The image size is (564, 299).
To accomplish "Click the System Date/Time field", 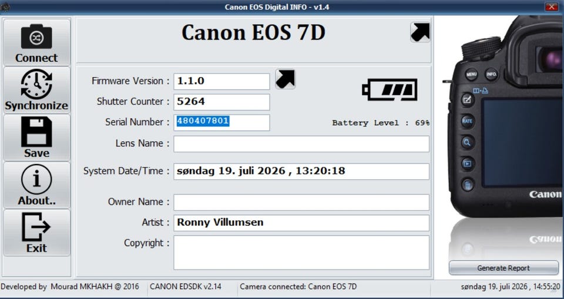I will 301,172.
